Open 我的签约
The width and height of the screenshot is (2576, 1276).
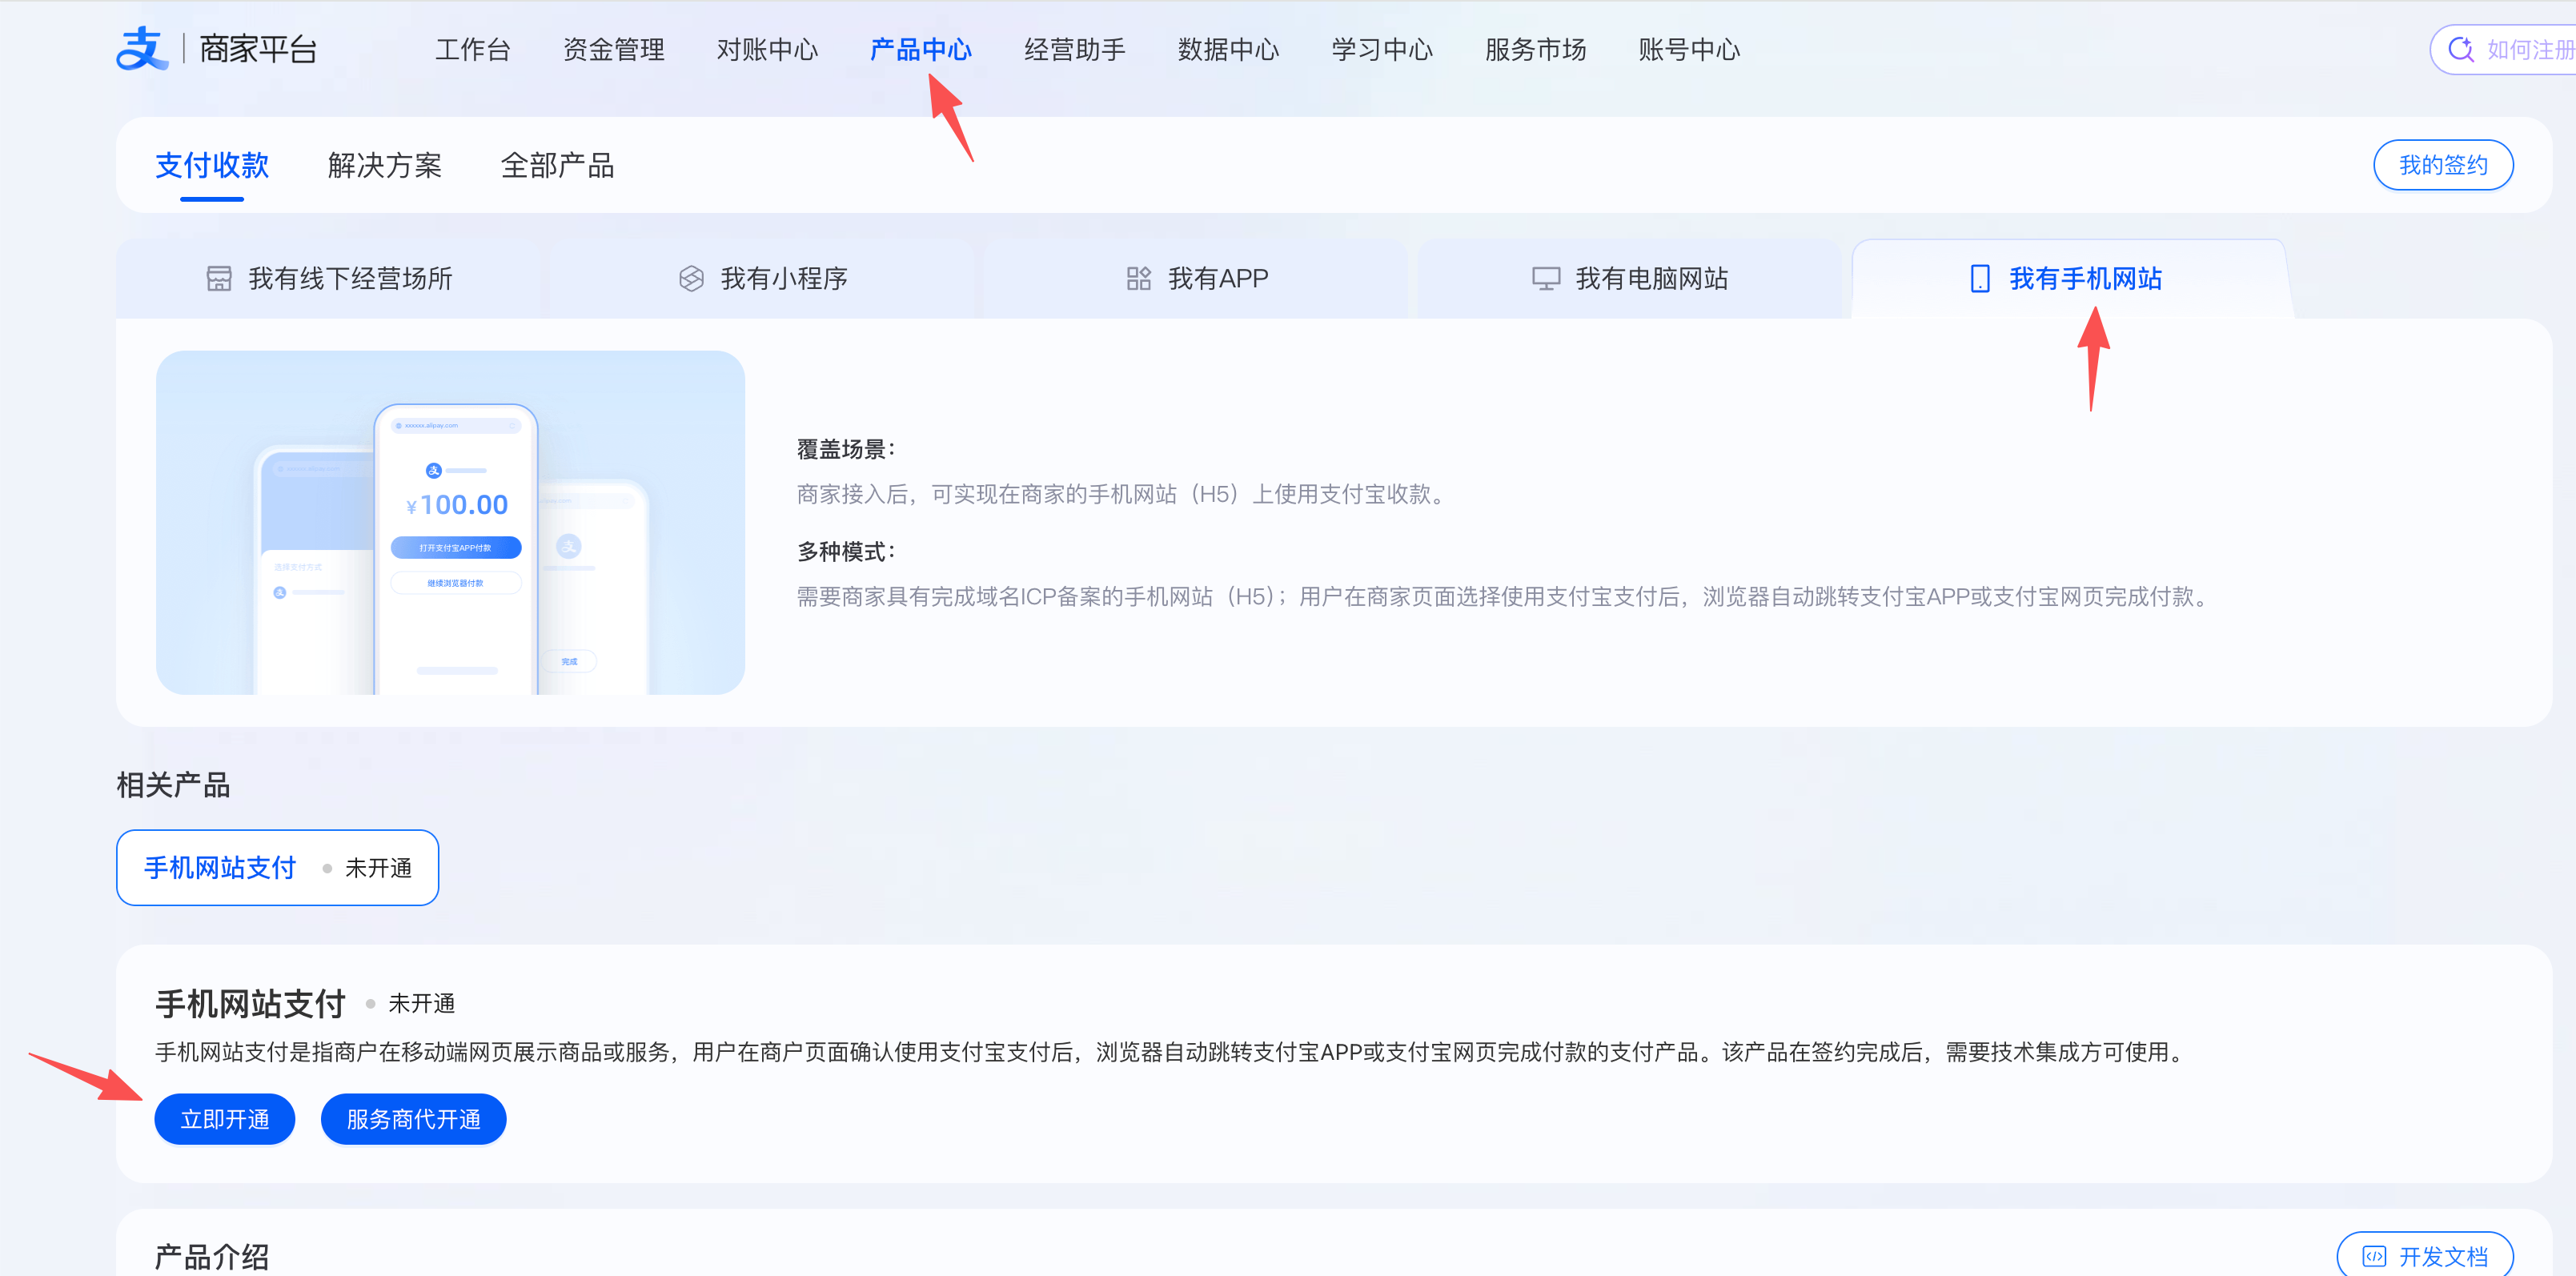tap(2443, 164)
